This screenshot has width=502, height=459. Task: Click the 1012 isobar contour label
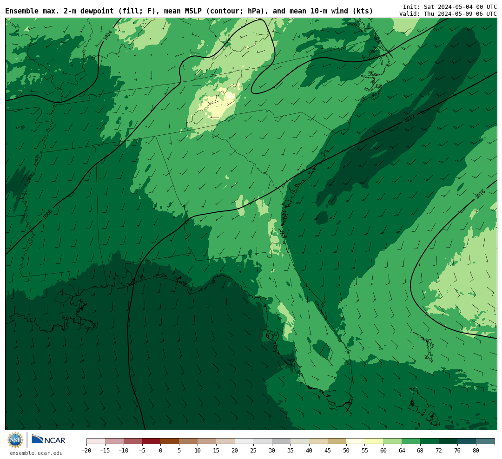(x=410, y=118)
